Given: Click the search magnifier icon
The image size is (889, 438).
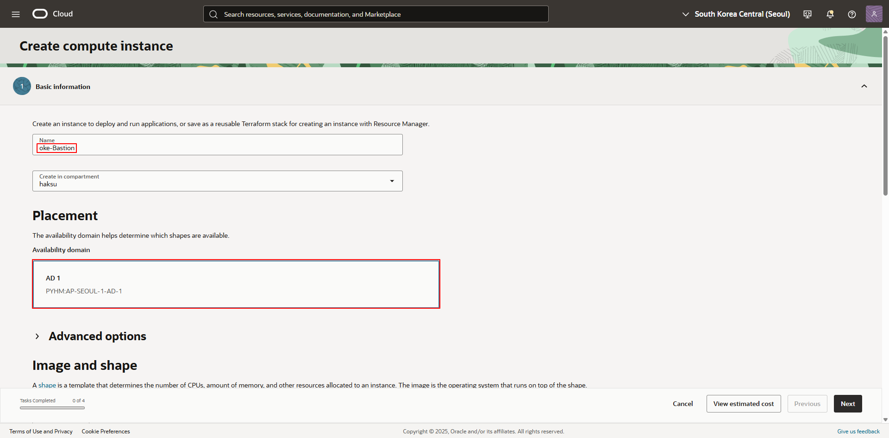Looking at the screenshot, I should pos(213,14).
